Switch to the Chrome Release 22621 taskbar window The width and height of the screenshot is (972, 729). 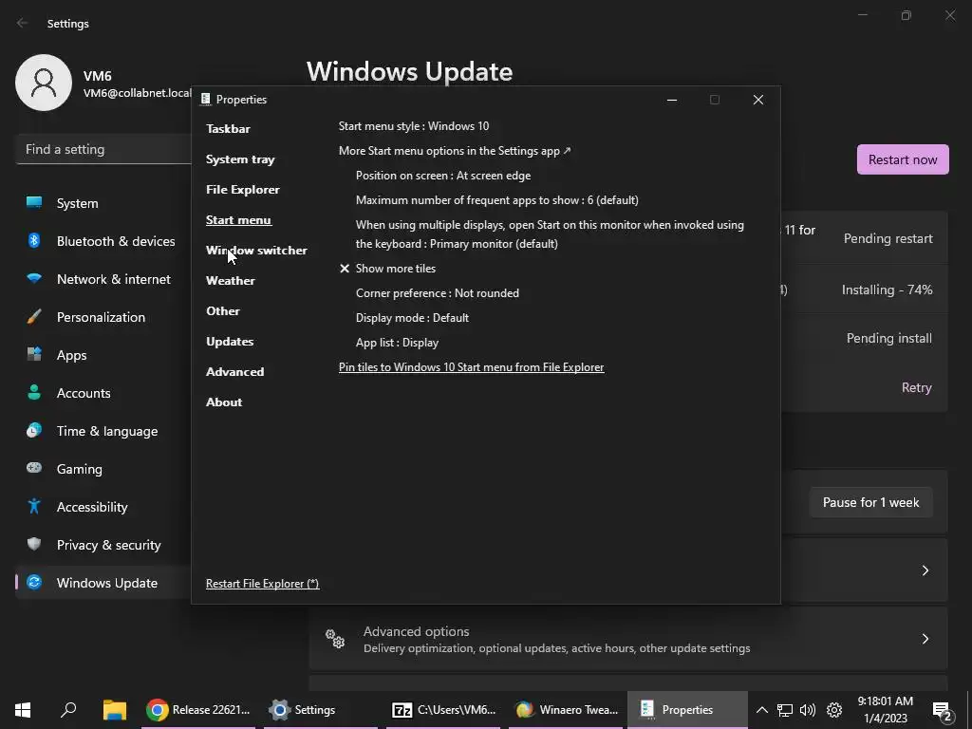[198, 710]
